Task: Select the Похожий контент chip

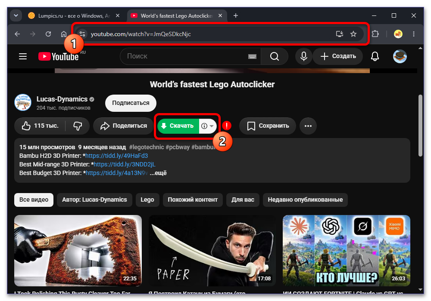Action: click(193, 200)
